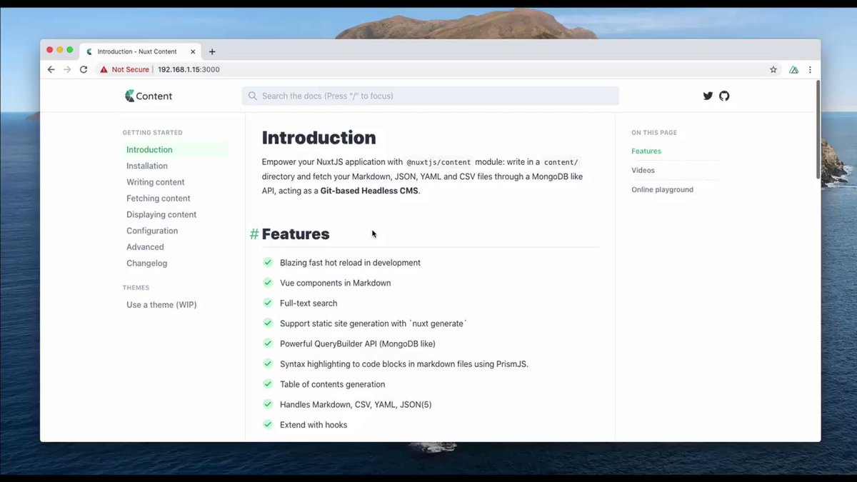The height and width of the screenshot is (482, 857).
Task: Click Git-based Headless CMS bold text
Action: coord(369,191)
